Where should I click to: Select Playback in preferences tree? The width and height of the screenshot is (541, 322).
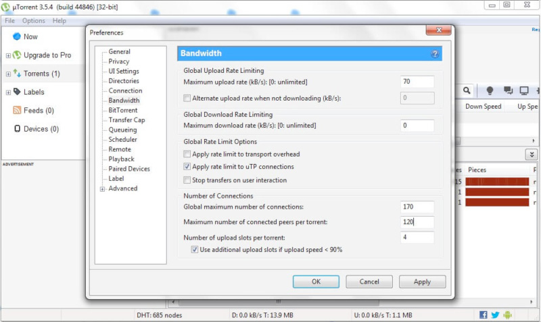click(x=121, y=159)
